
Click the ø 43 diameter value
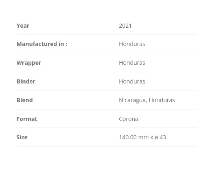coord(160,137)
